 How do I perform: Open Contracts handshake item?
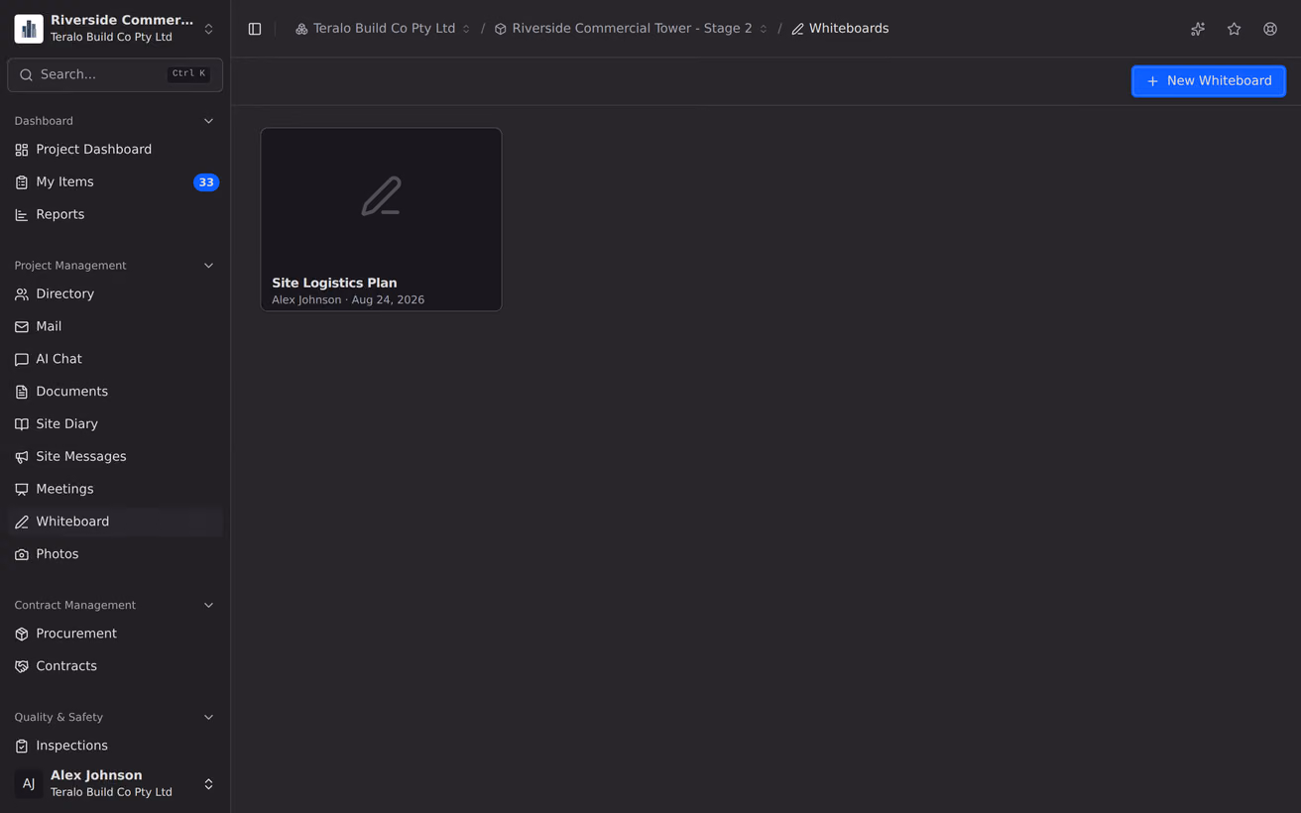(x=115, y=666)
